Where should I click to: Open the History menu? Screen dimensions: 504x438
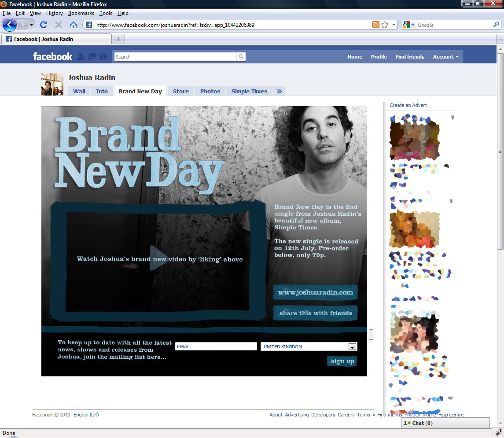click(54, 13)
